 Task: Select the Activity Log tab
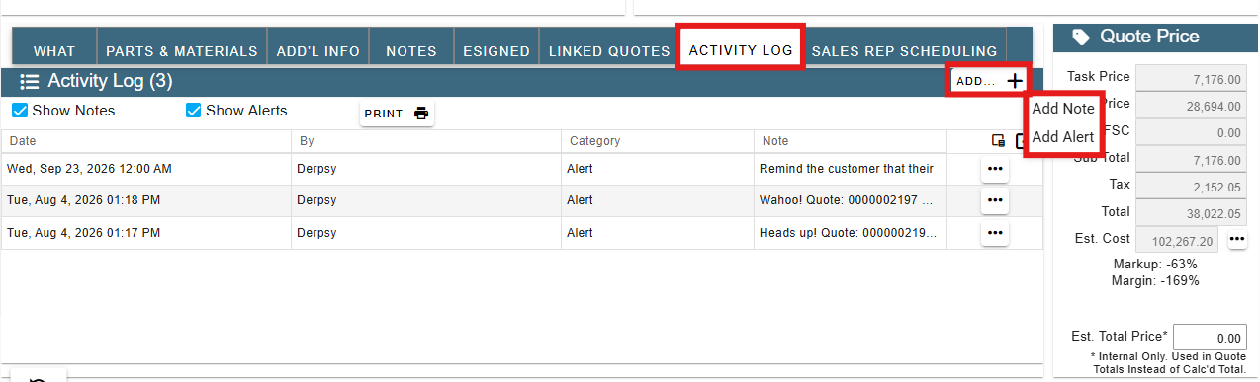(741, 49)
